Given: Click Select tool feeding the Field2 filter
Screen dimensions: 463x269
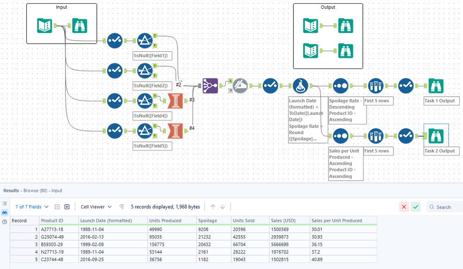Looking at the screenshot, I should 115,70.
